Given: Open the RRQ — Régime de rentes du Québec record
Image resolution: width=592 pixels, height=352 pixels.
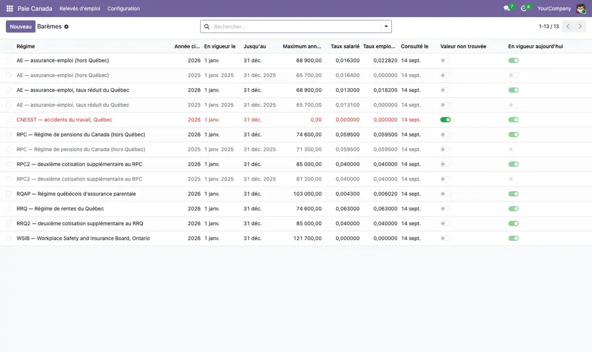Looking at the screenshot, I should [x=60, y=208].
